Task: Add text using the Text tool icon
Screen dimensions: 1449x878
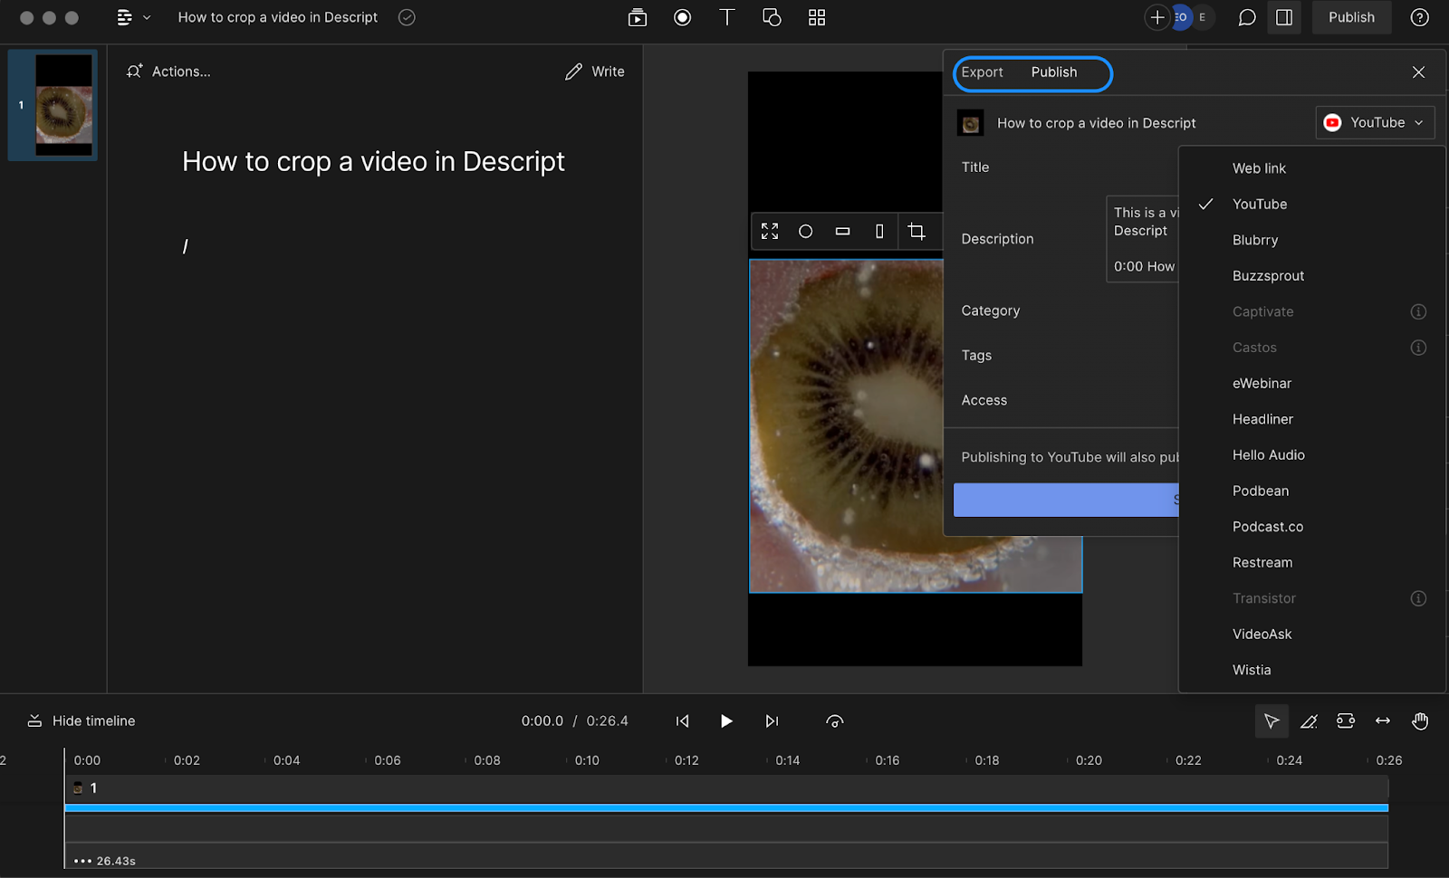Action: tap(727, 17)
